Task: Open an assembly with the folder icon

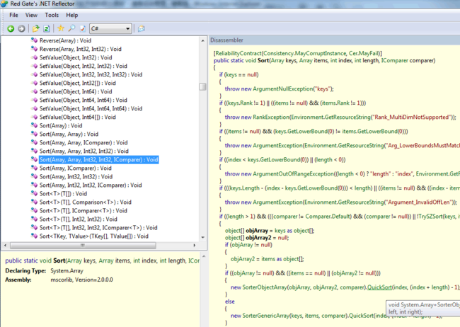Action: click(36, 28)
